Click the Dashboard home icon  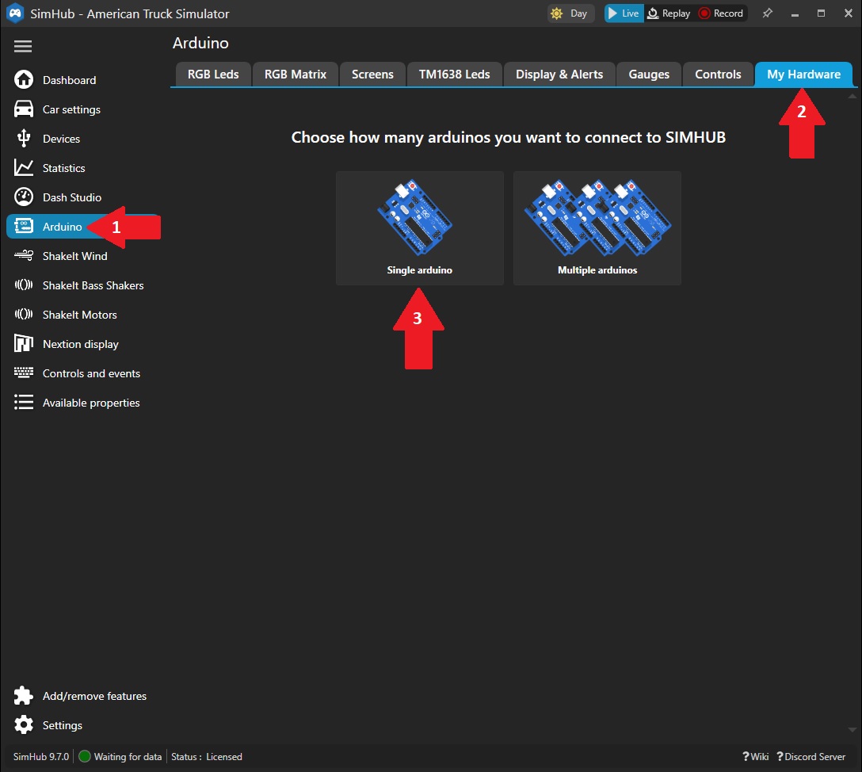pos(24,80)
